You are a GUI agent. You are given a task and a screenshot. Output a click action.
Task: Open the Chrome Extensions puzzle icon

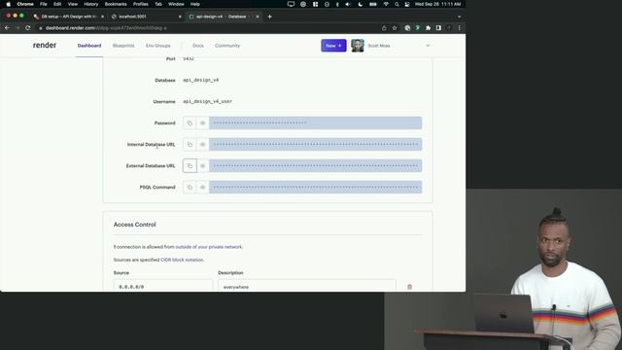tap(428, 28)
